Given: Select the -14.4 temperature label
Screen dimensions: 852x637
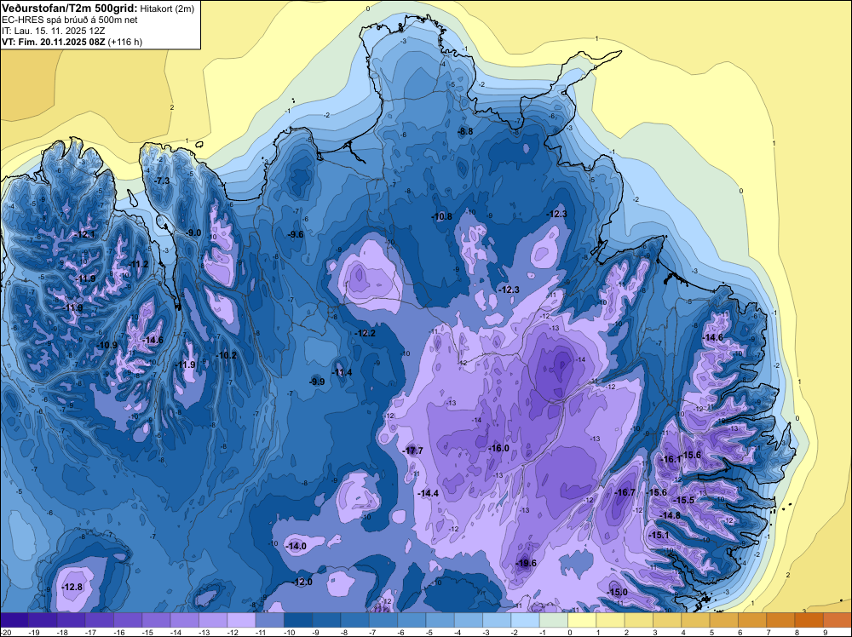Looking at the screenshot, I should 429,494.
